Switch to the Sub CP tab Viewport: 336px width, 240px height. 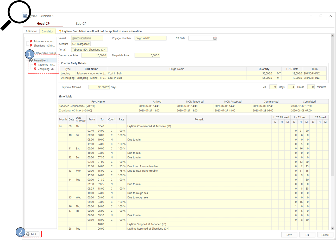pyautogui.click(x=81, y=24)
